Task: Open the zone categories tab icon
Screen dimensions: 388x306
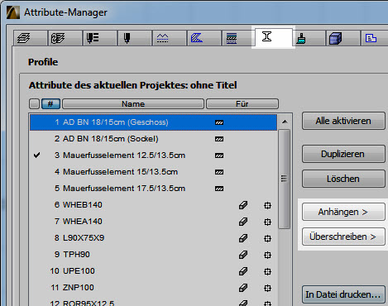Action: (371, 38)
